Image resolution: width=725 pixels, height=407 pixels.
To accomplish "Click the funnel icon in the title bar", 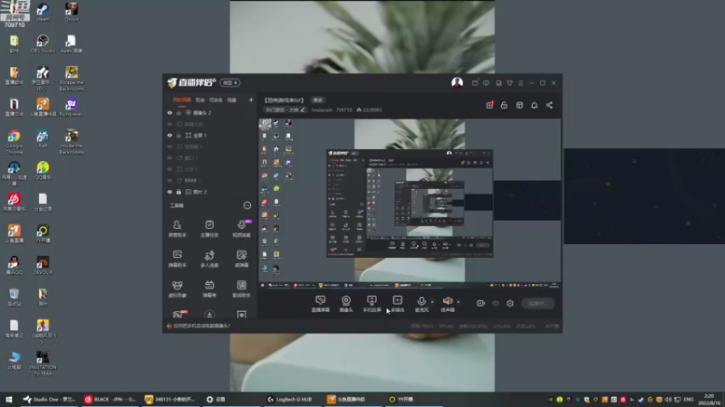I will (x=509, y=83).
